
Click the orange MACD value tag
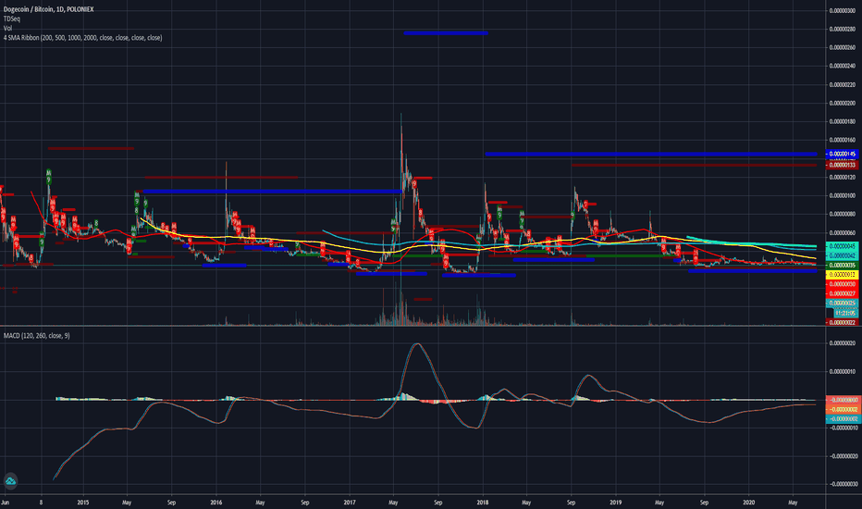coord(842,409)
